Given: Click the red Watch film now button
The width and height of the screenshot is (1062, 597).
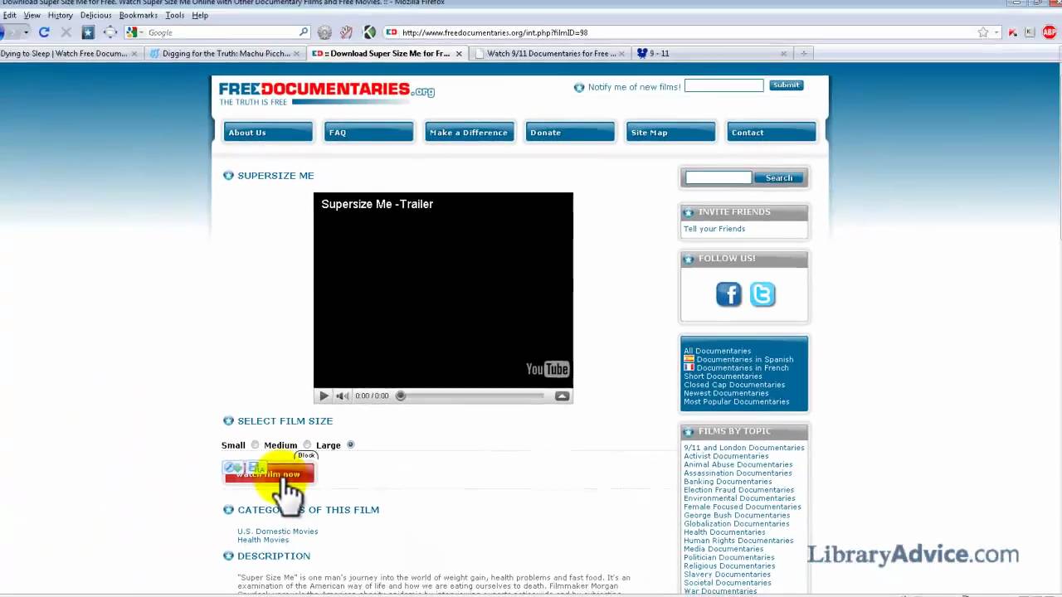Looking at the screenshot, I should coord(269,473).
